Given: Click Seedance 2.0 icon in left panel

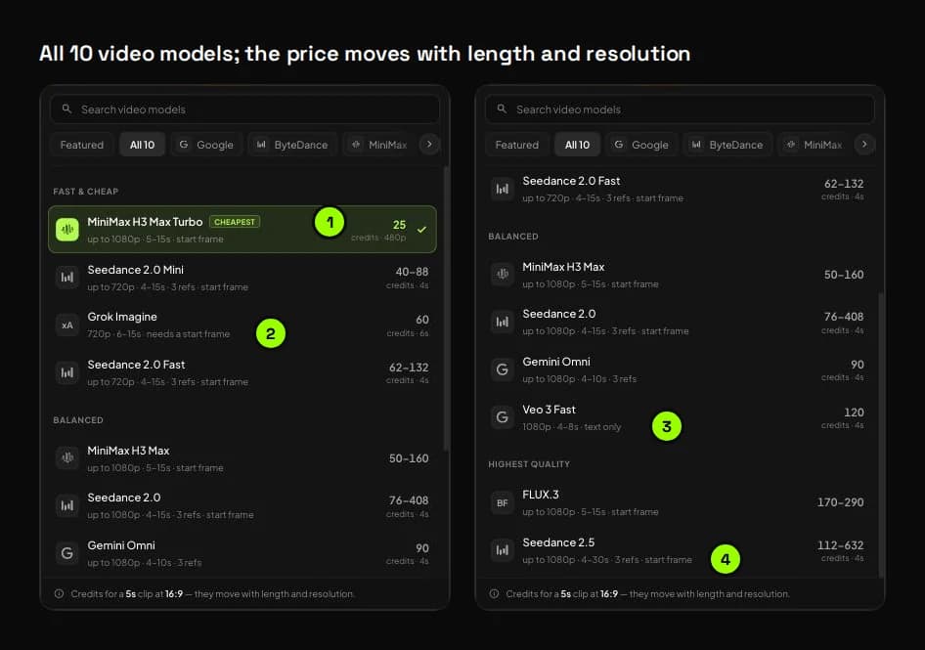Looking at the screenshot, I should (x=67, y=505).
